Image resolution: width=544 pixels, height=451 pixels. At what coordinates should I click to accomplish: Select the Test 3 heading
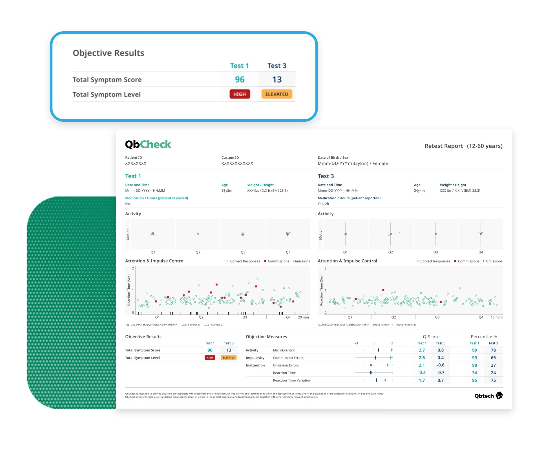pos(326,176)
